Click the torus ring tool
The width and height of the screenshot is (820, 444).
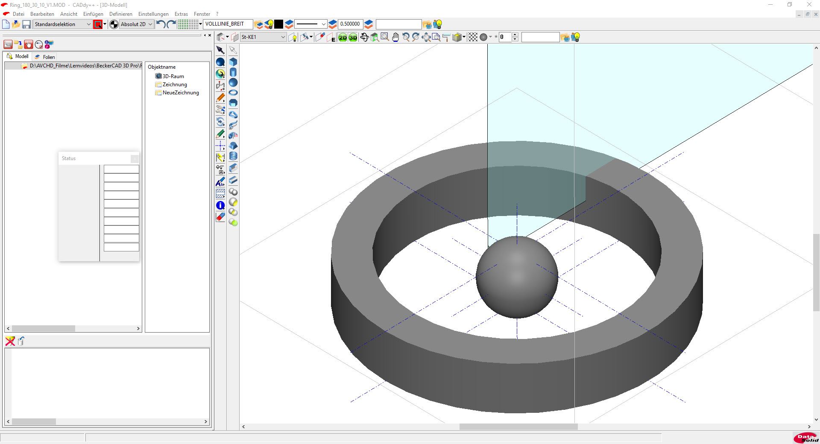pyautogui.click(x=233, y=93)
